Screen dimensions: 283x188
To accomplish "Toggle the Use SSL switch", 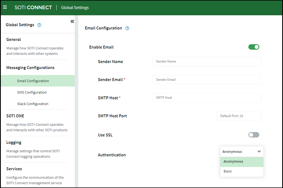I will 254,135.
